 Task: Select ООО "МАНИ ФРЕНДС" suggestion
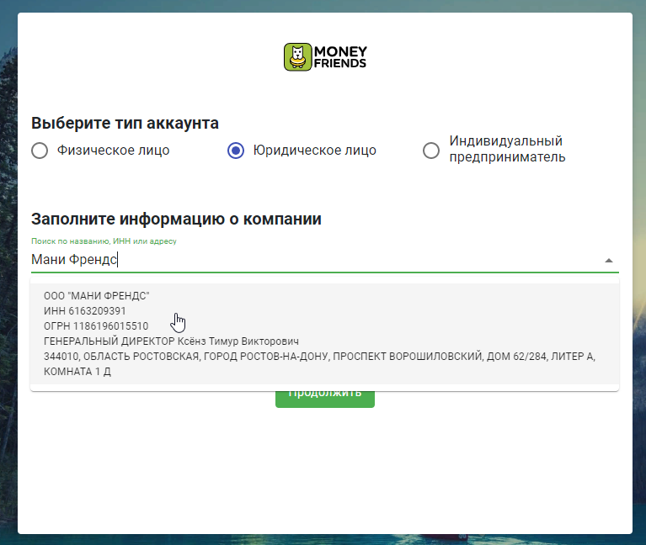coord(324,334)
